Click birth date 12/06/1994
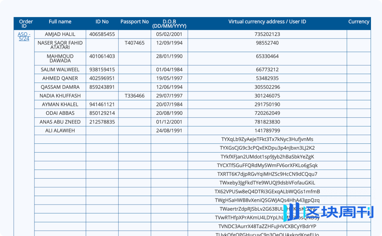Screen dimensions: 382x236 click(x=169, y=87)
